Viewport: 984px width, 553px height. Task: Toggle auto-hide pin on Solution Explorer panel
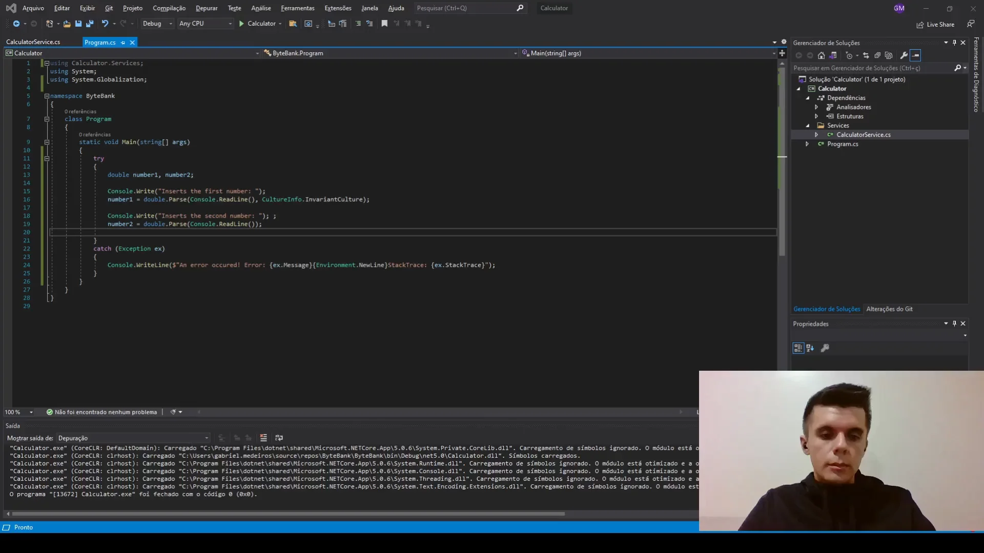coord(954,42)
